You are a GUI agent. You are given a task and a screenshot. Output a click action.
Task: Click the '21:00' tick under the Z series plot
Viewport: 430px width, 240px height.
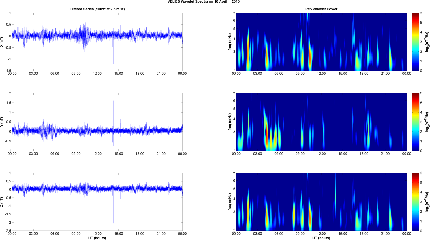tap(161, 234)
